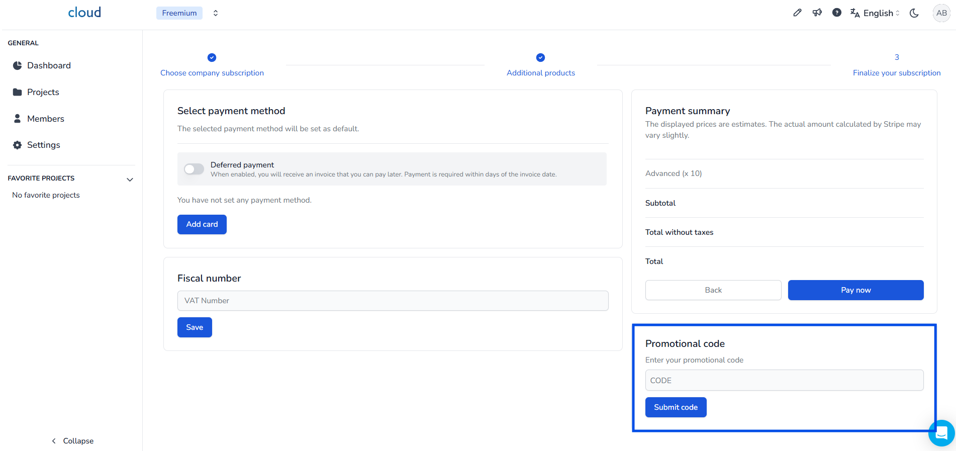Click the Settings gear icon in sidebar
Image resolution: width=956 pixels, height=451 pixels.
tap(18, 145)
